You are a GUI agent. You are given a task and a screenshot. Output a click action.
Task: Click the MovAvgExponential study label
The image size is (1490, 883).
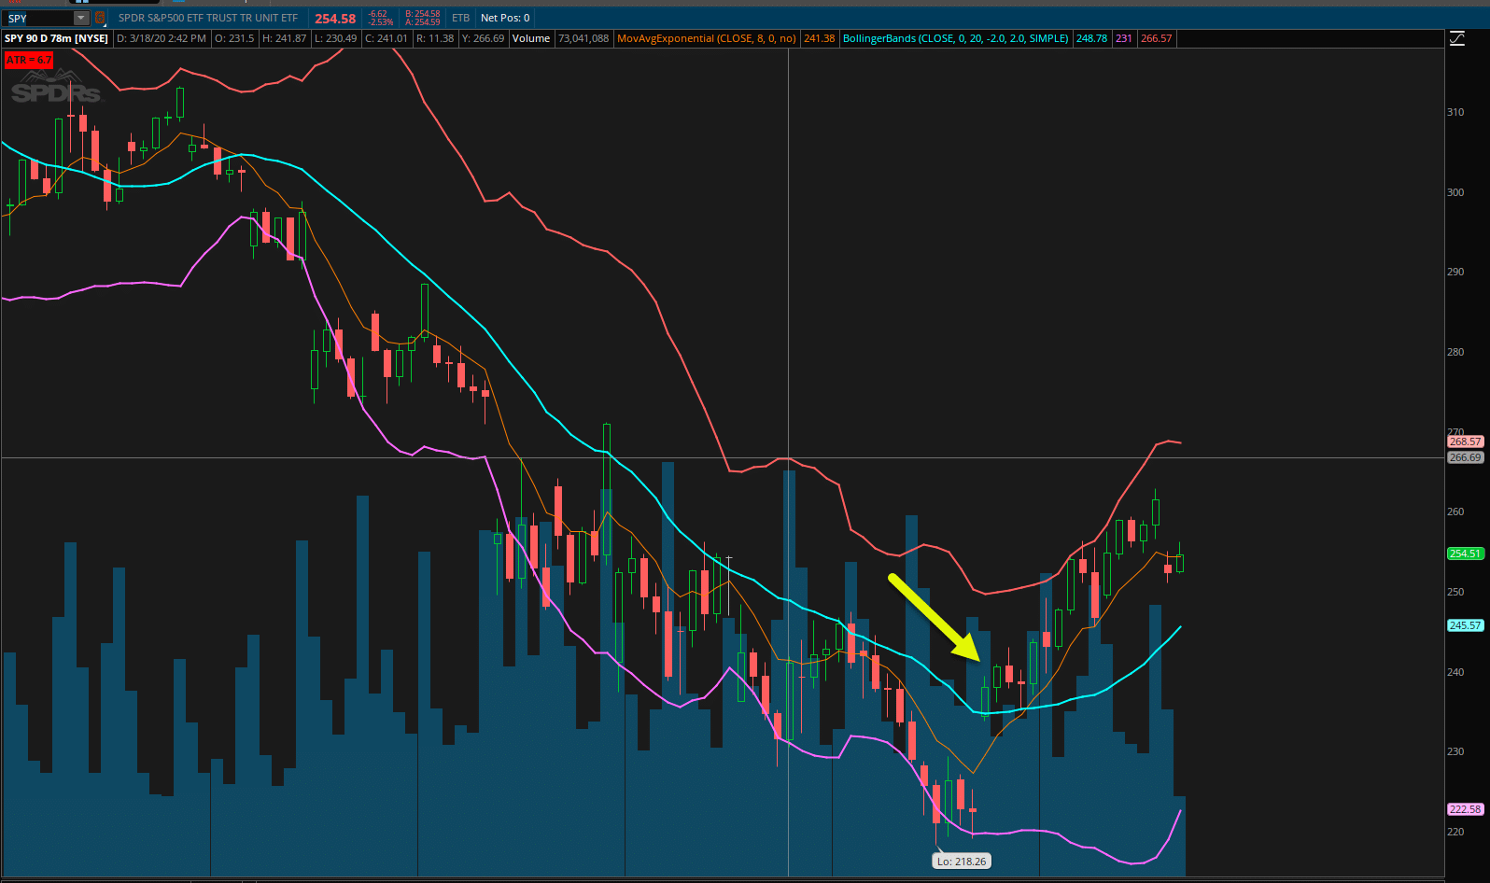[x=707, y=38]
